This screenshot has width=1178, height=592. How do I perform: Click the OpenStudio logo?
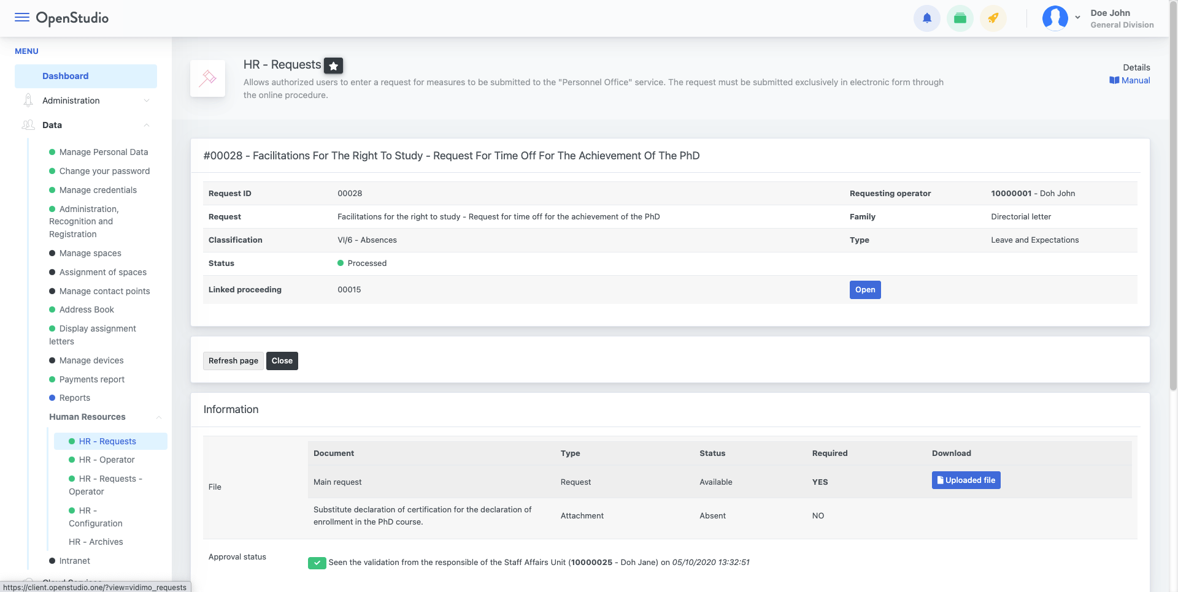point(72,18)
